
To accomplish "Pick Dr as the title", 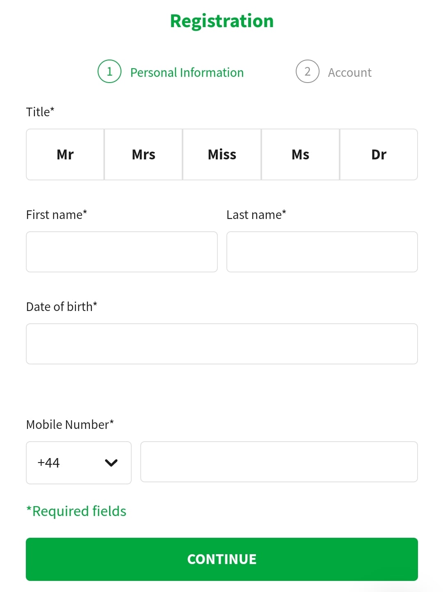I will (x=379, y=154).
